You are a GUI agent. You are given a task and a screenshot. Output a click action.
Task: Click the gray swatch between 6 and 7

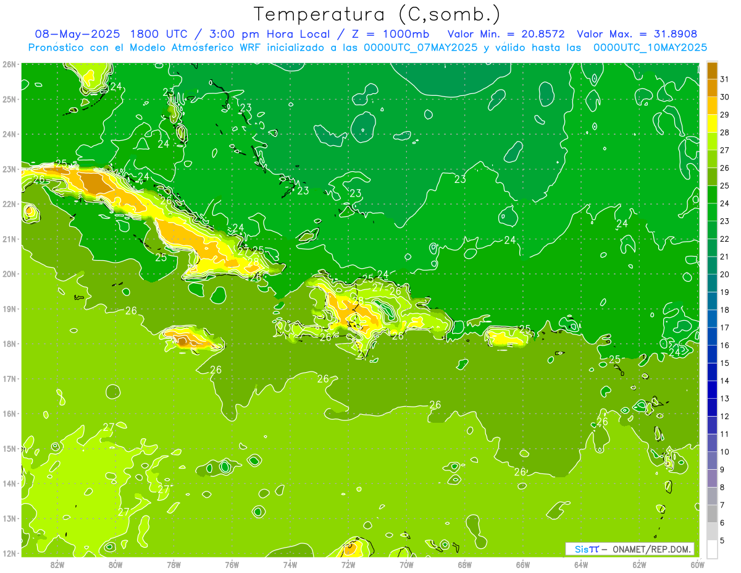[x=712, y=514]
